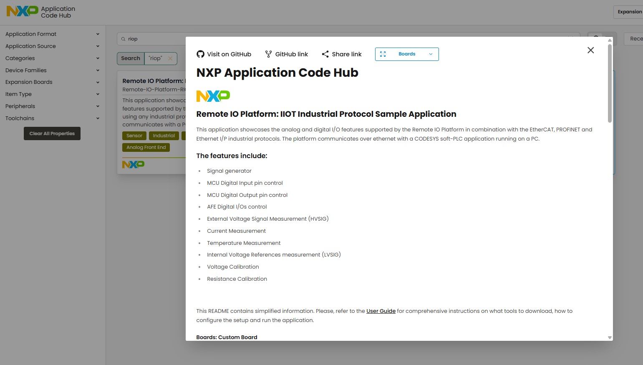643x365 pixels.
Task: Open the User Guide hyperlink
Action: (x=381, y=311)
